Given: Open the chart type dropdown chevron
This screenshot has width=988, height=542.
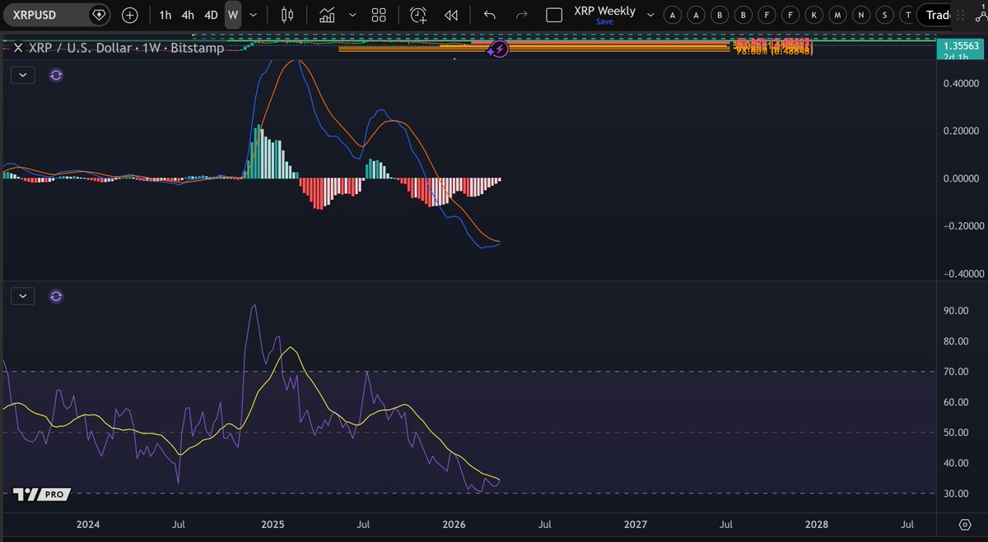Looking at the screenshot, I should pyautogui.click(x=352, y=15).
